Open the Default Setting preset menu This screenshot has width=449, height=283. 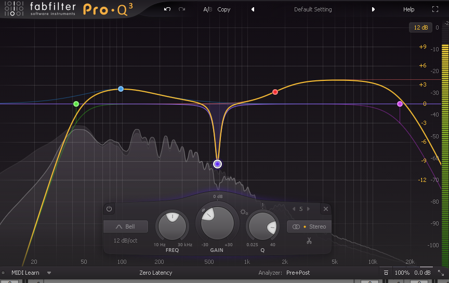click(x=313, y=9)
